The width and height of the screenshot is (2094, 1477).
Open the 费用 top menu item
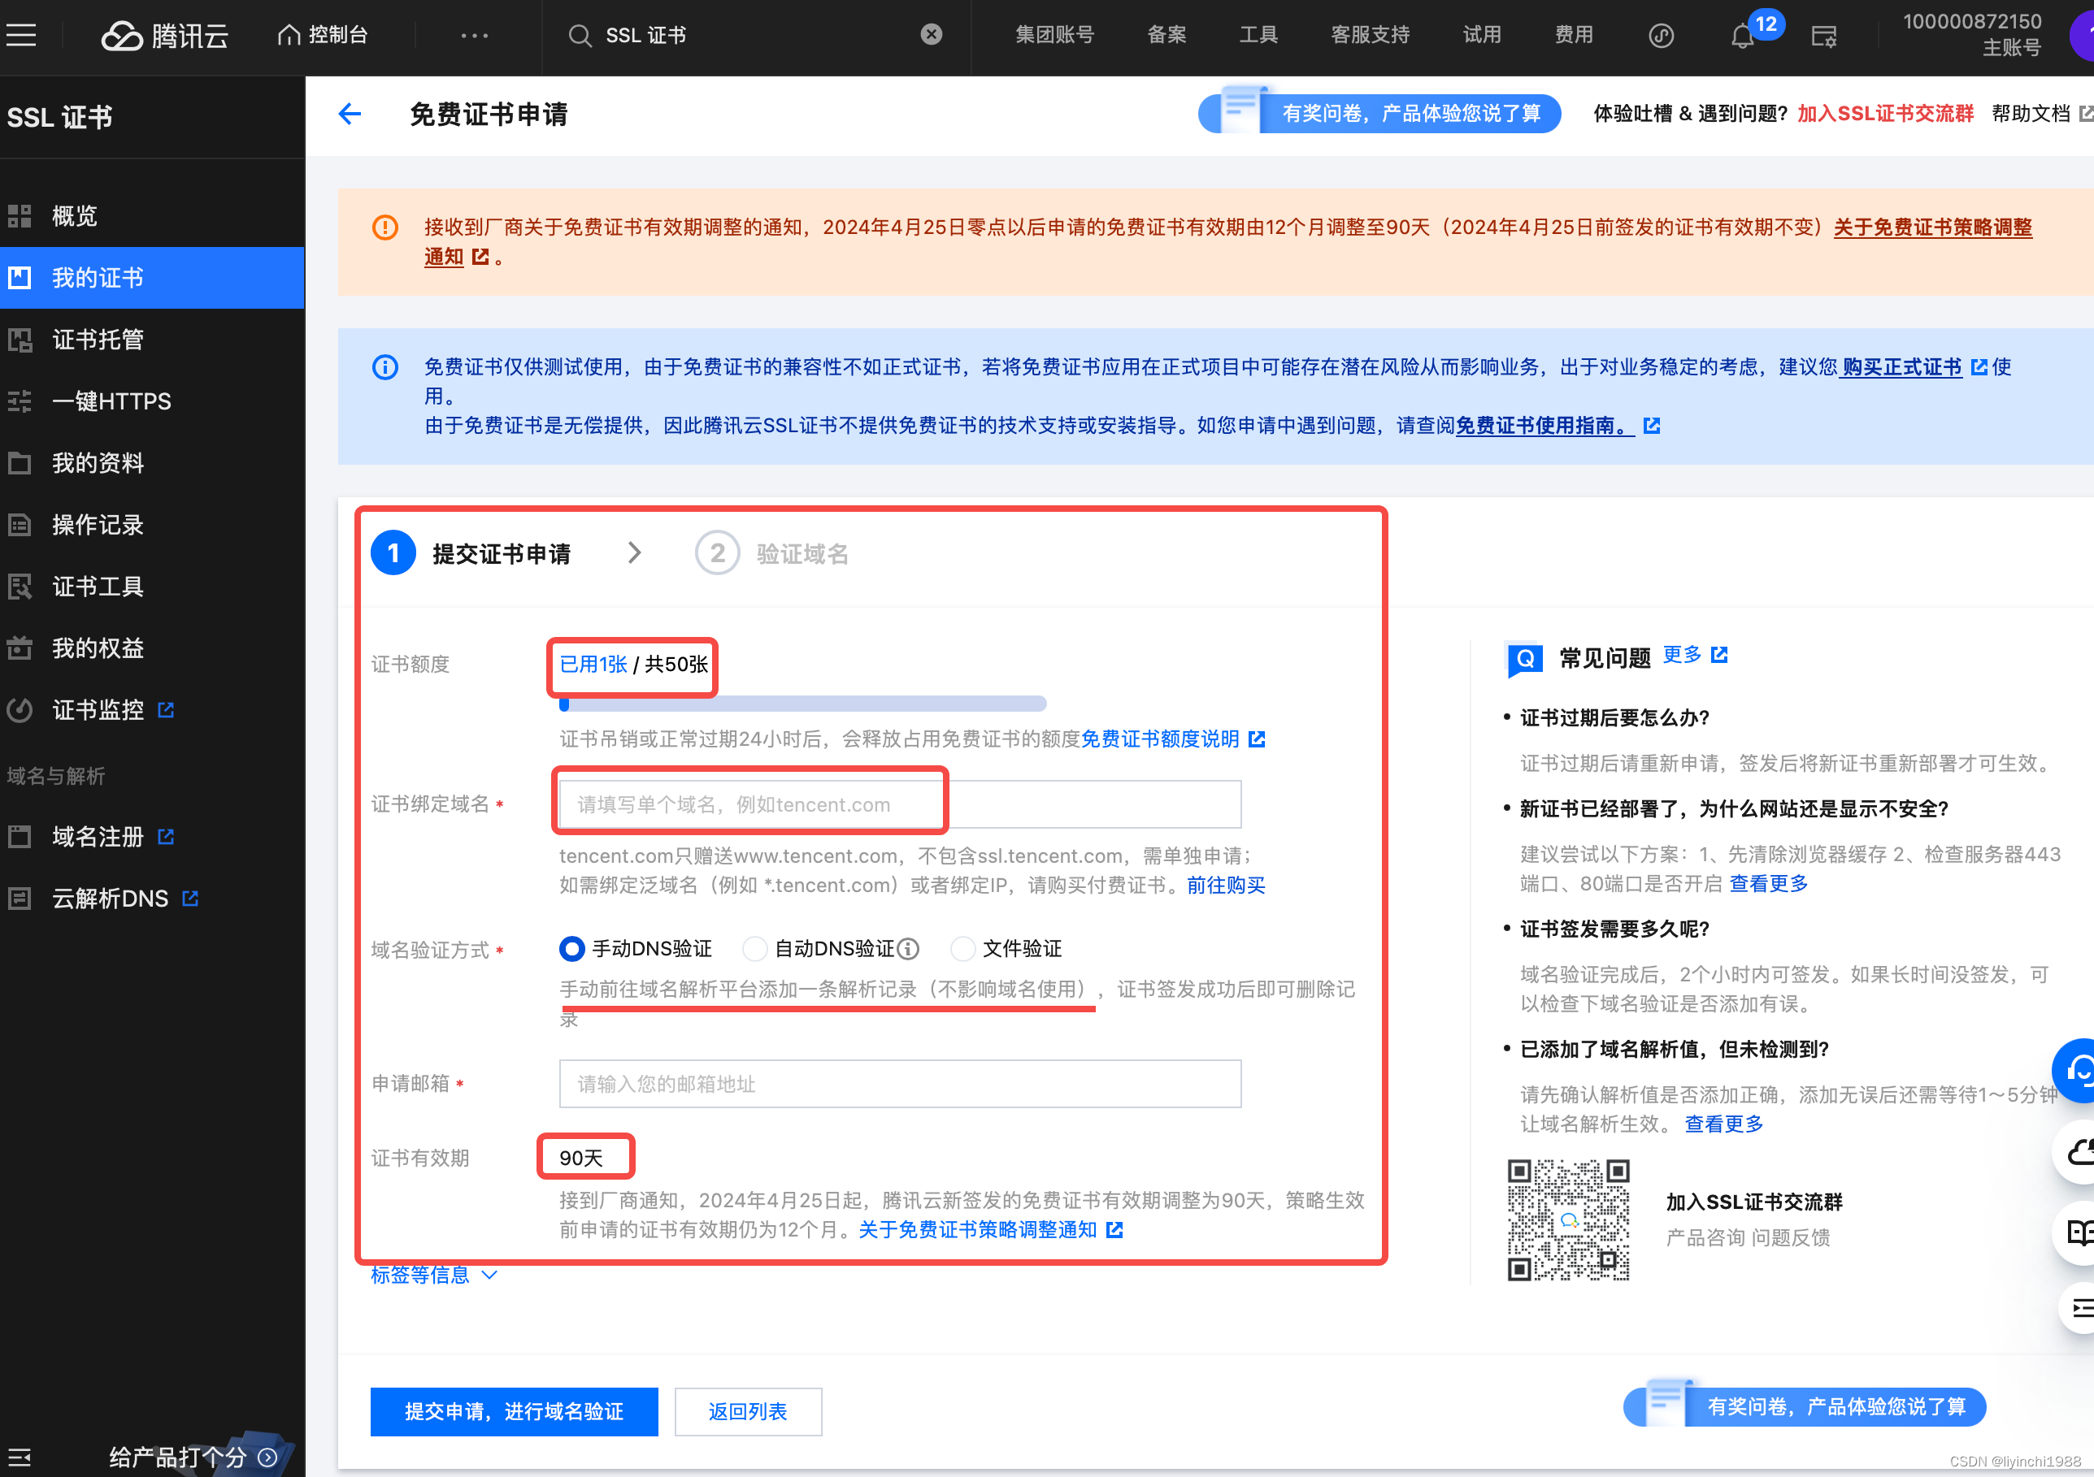(x=1573, y=35)
